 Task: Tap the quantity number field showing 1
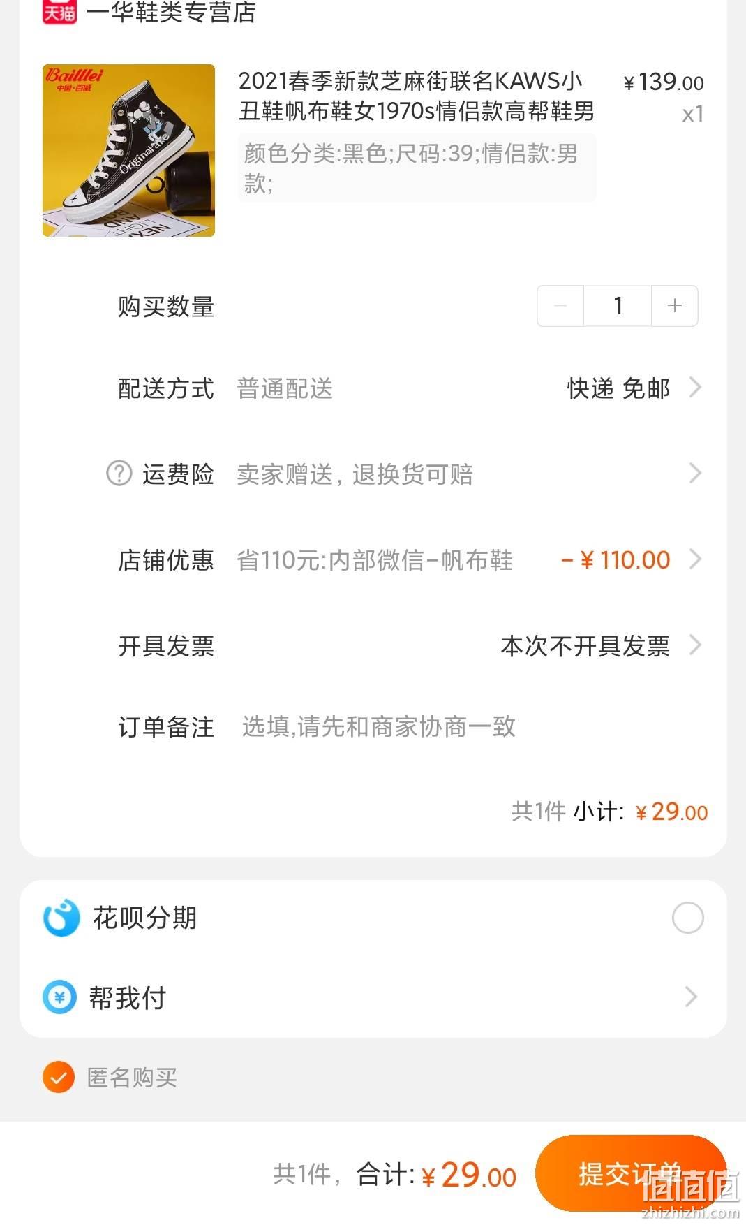(618, 305)
